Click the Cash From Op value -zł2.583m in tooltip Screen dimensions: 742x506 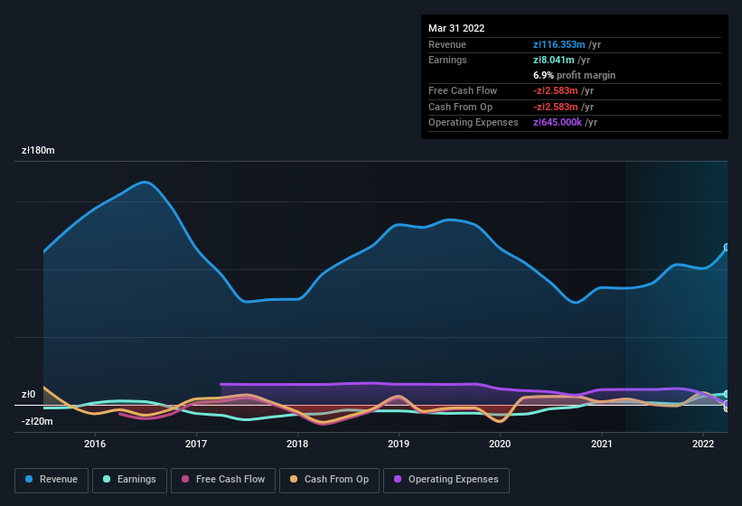pos(556,107)
